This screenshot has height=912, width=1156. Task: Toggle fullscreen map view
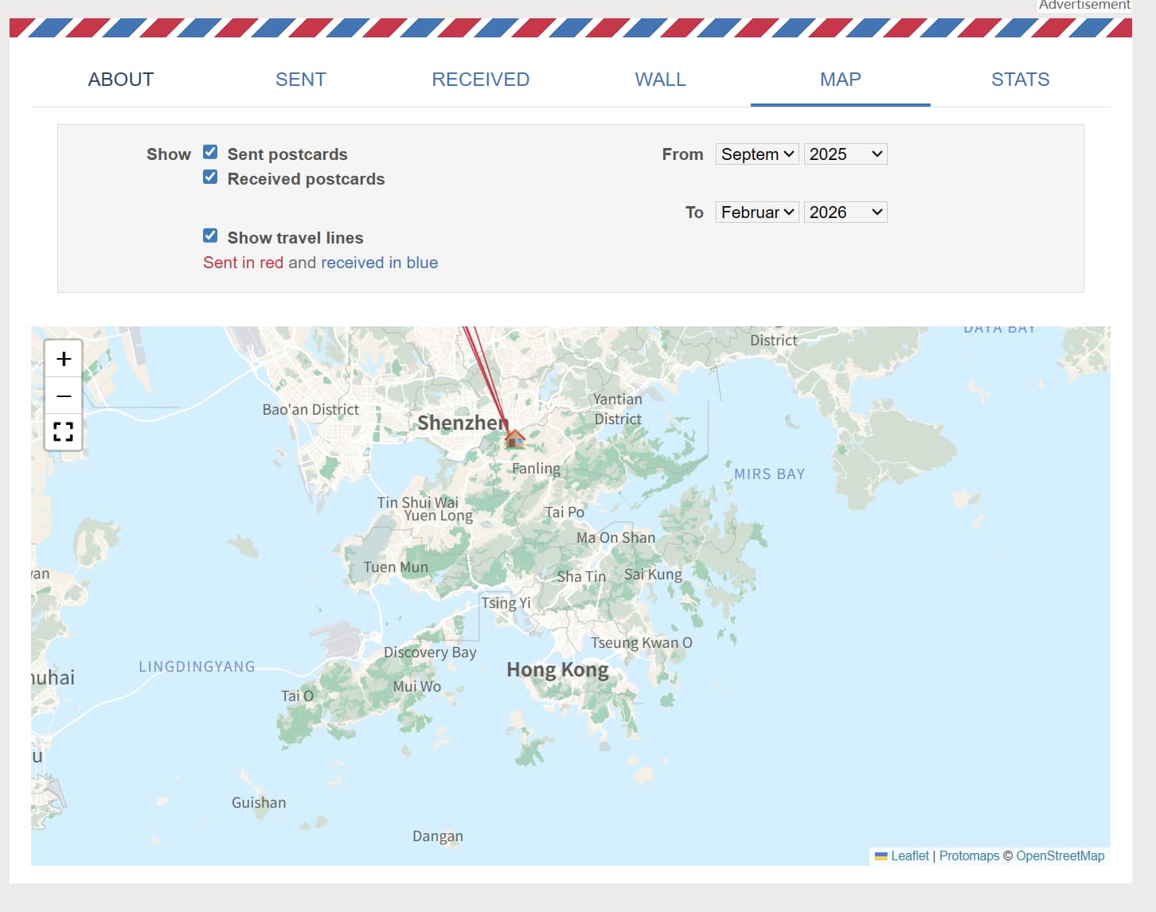click(x=64, y=432)
